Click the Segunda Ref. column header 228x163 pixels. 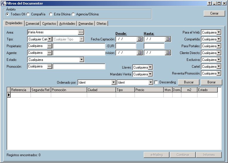pyautogui.click(x=41, y=90)
